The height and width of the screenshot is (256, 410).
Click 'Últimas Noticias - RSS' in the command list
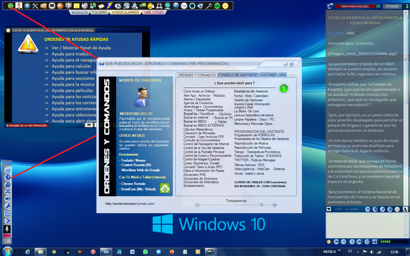[x=249, y=165]
